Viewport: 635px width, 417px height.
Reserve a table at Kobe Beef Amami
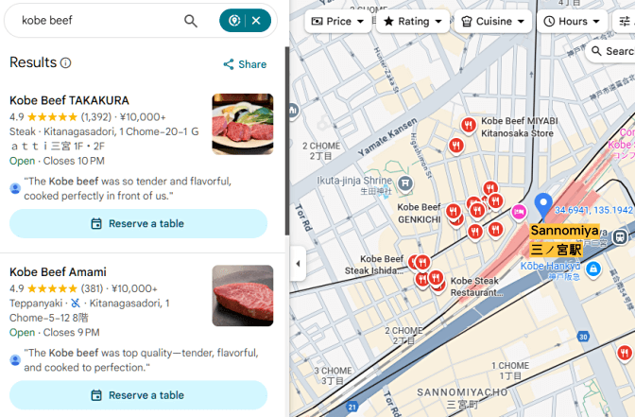(139, 395)
